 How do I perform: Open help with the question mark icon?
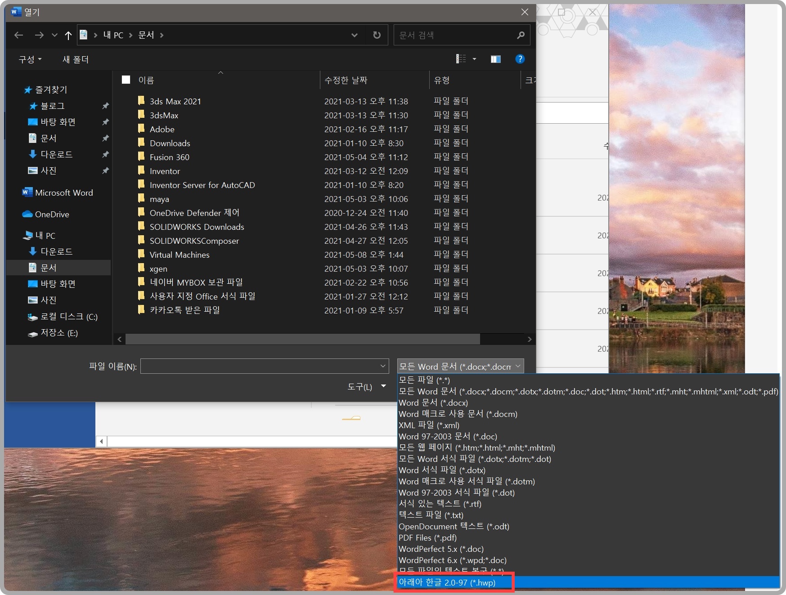tap(520, 59)
